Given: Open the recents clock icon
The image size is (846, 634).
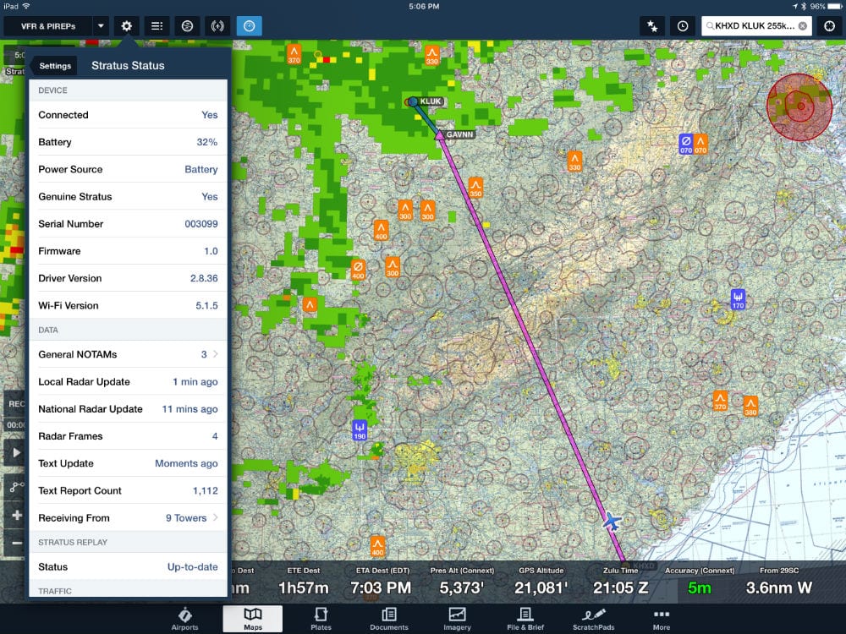Looking at the screenshot, I should [x=683, y=26].
